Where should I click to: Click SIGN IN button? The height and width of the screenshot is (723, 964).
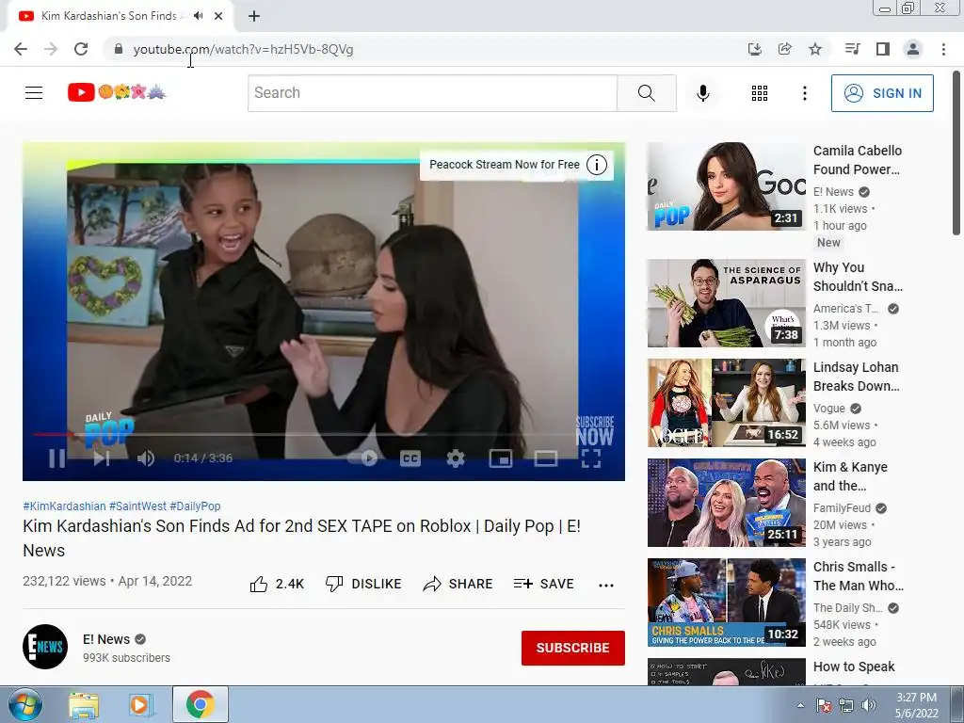(882, 93)
